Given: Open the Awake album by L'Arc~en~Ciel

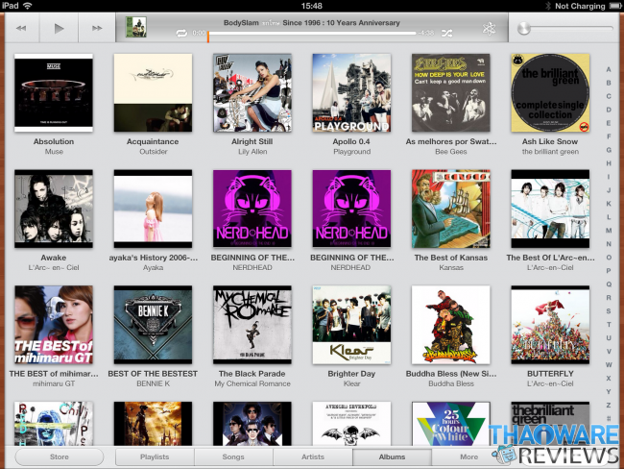Looking at the screenshot, I should point(54,209).
